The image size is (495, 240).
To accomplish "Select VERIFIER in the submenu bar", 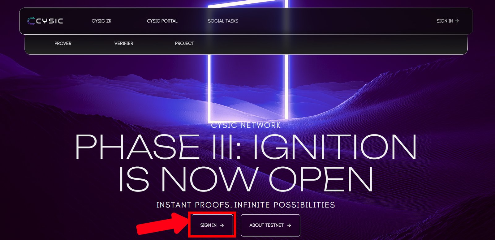I will (x=124, y=43).
